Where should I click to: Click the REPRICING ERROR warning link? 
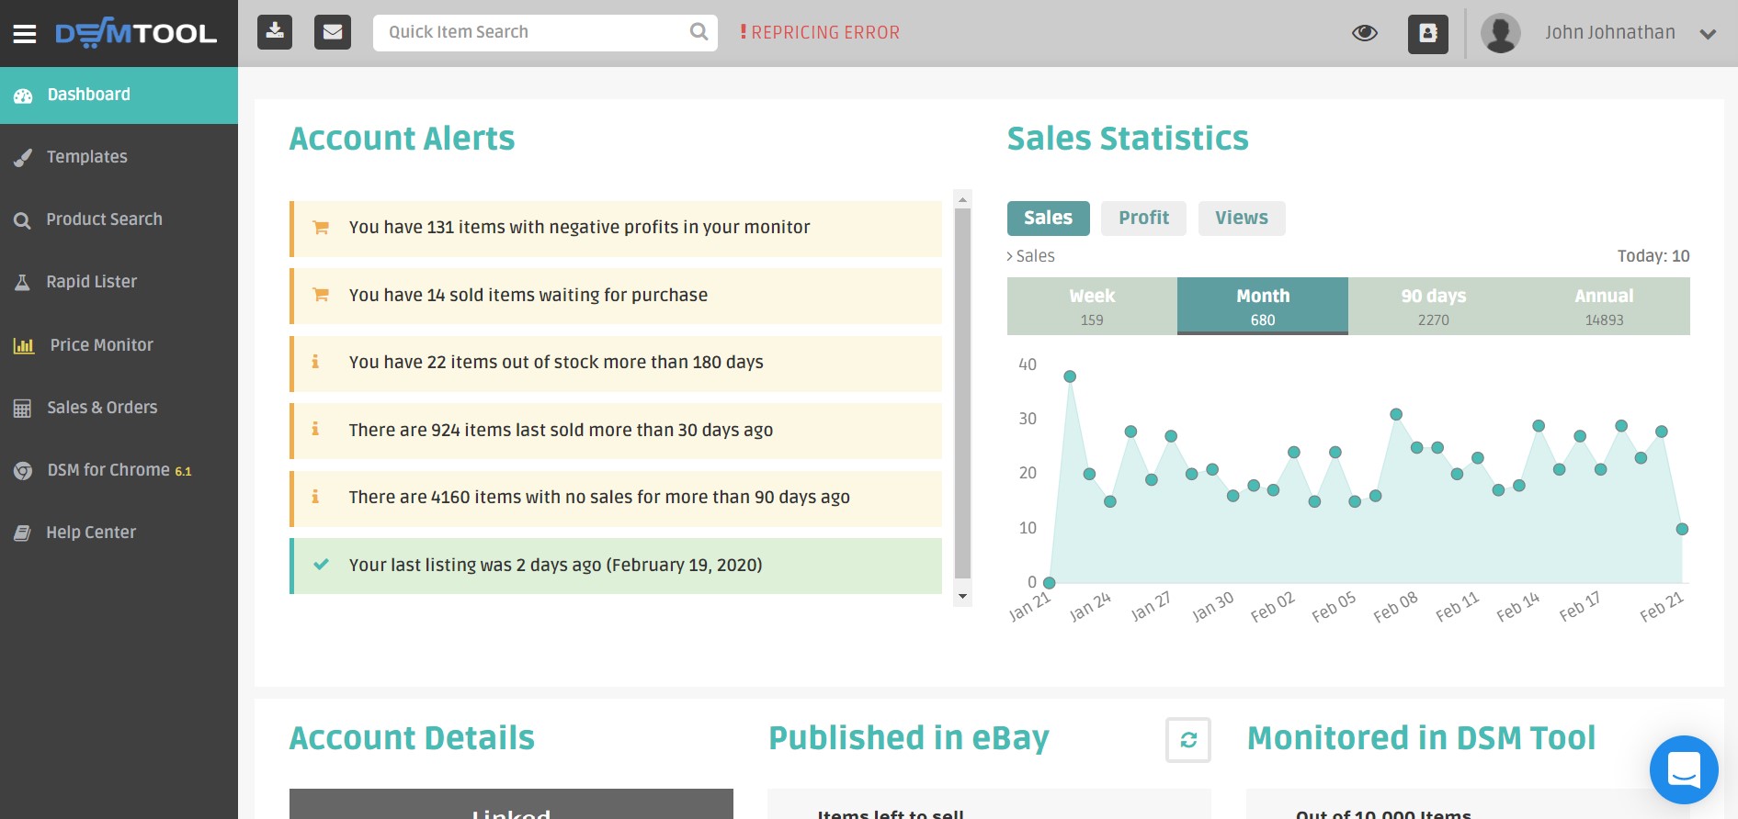[x=820, y=32]
